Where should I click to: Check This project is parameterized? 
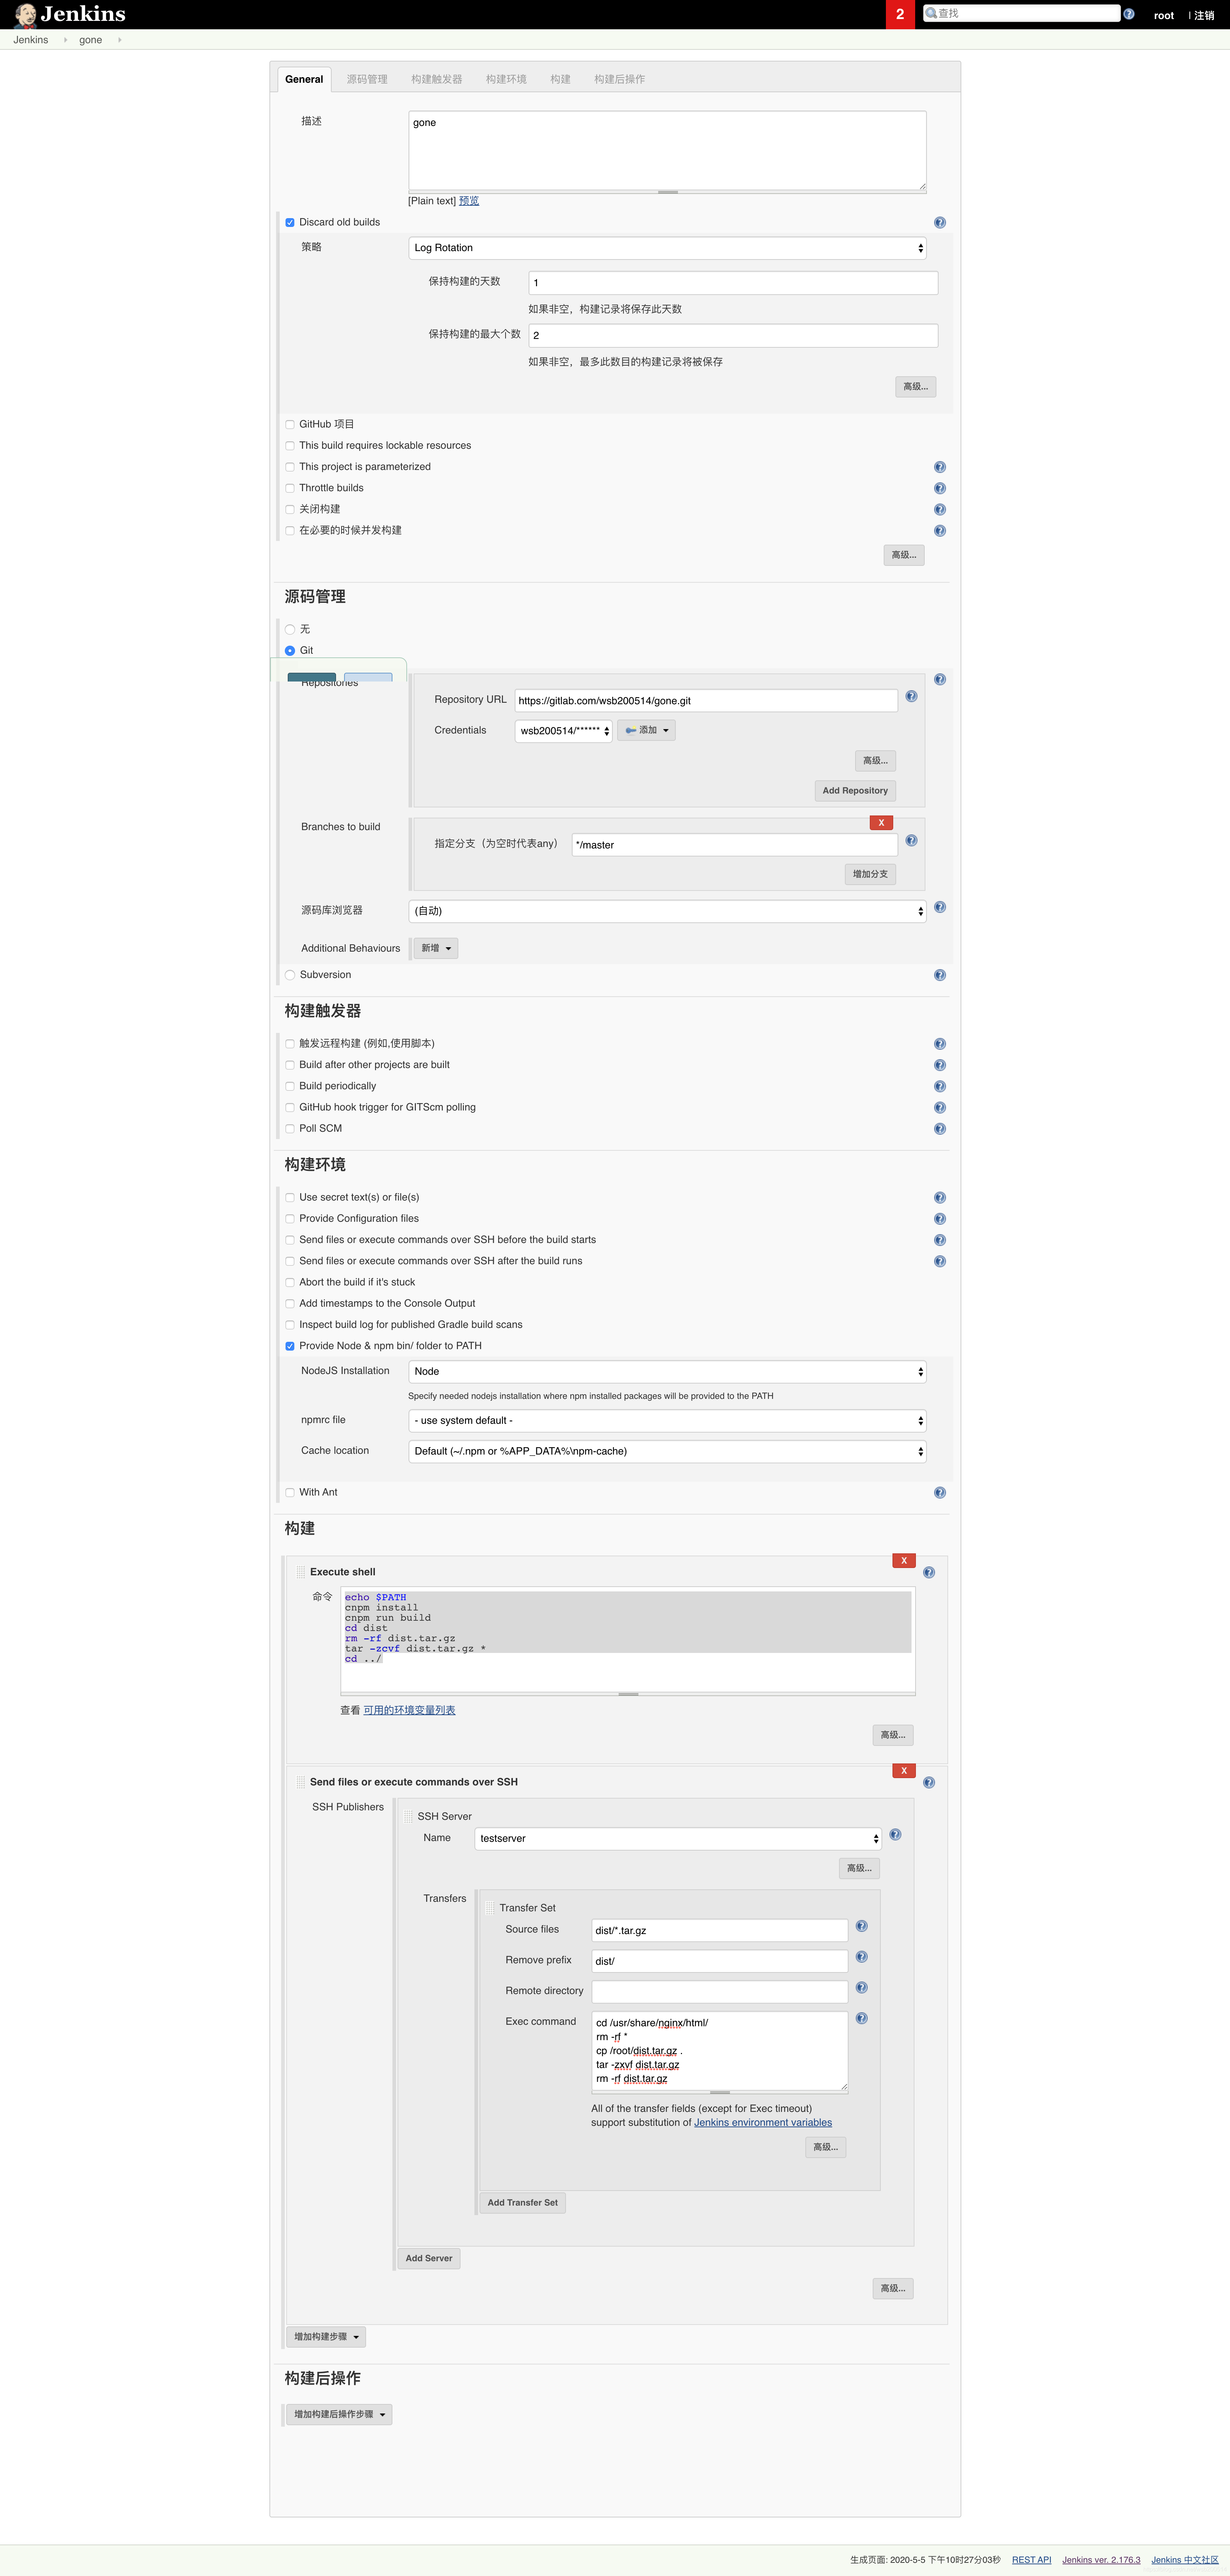[x=290, y=467]
